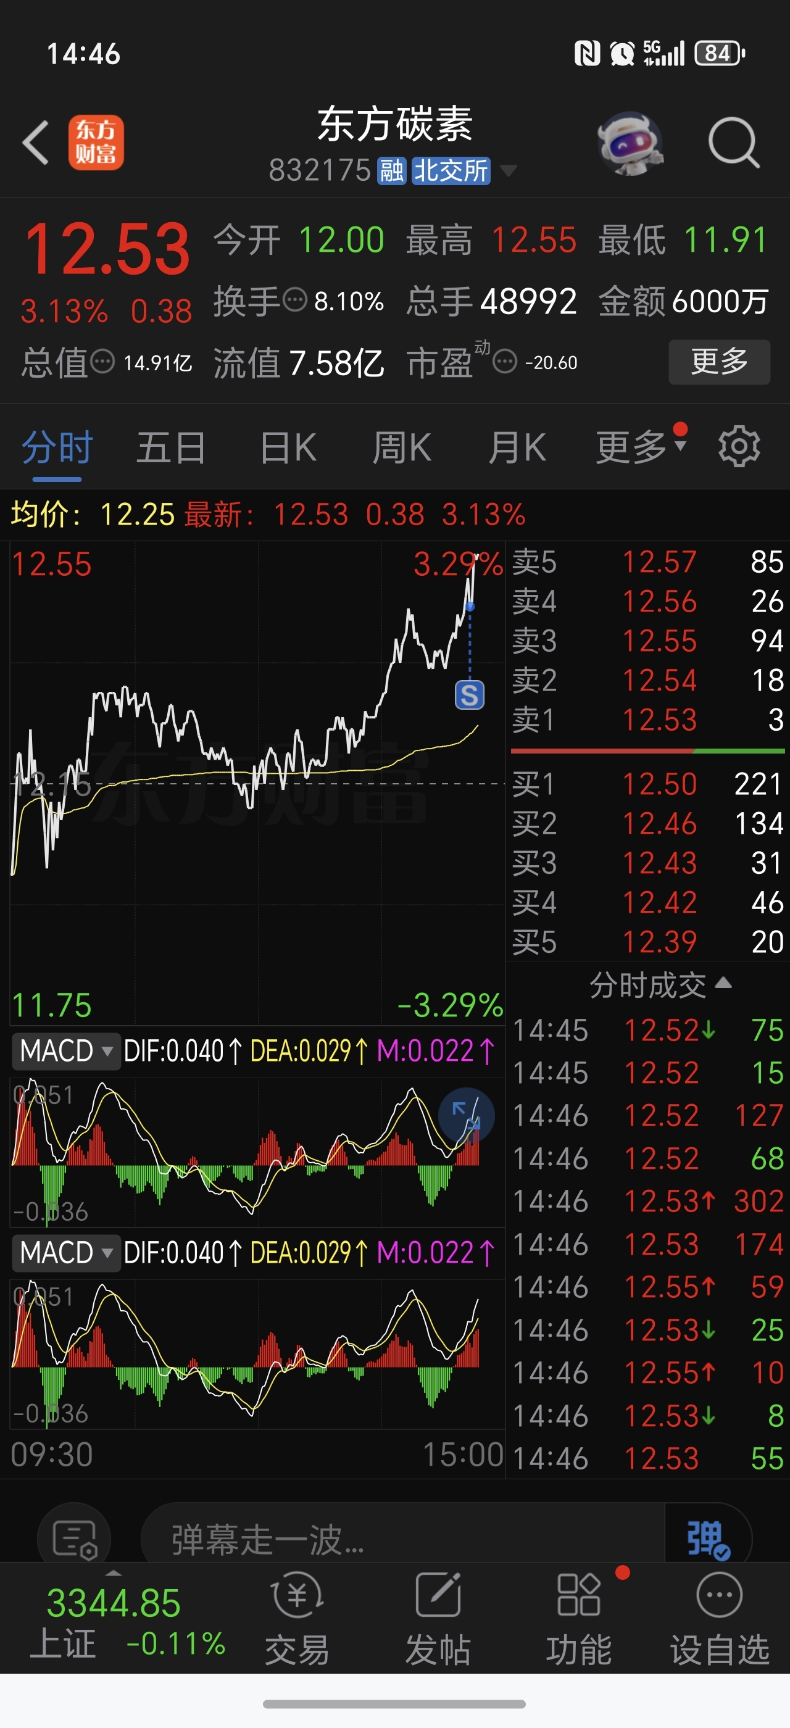
Task: Select 买4 order row at 12.42
Action: coord(648,903)
